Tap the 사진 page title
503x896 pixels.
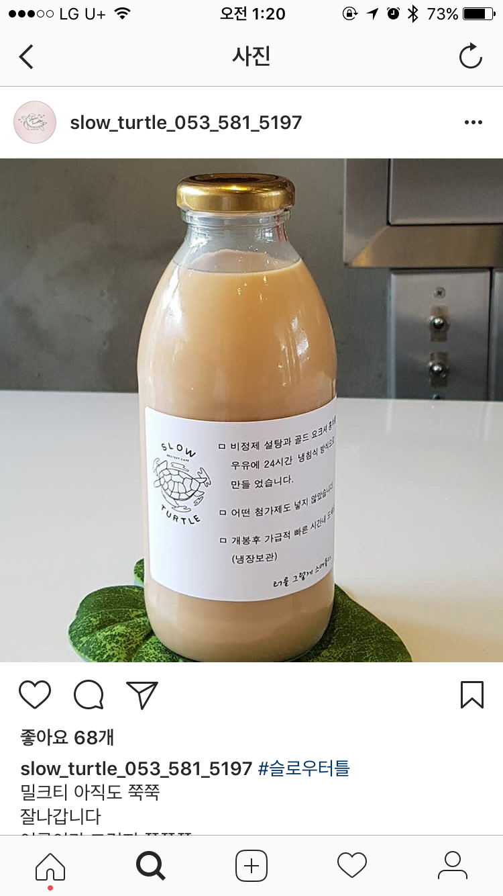[251, 56]
